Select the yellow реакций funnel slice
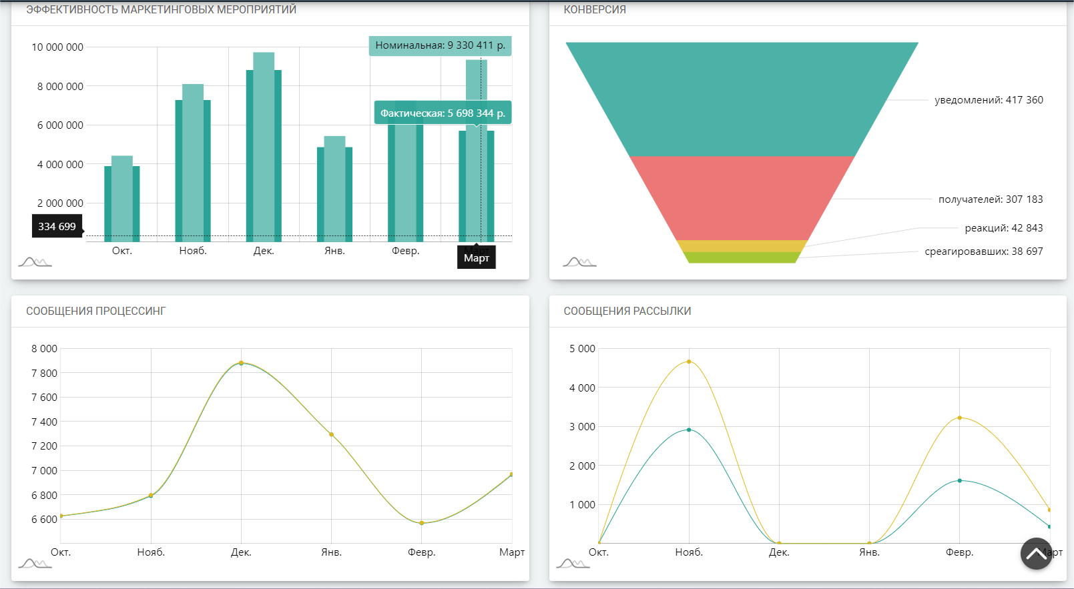 [742, 245]
